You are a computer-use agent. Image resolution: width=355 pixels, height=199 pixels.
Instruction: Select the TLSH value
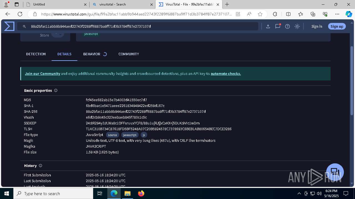point(159,129)
